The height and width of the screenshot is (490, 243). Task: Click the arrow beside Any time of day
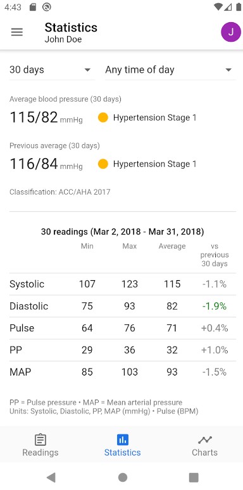[228, 70]
